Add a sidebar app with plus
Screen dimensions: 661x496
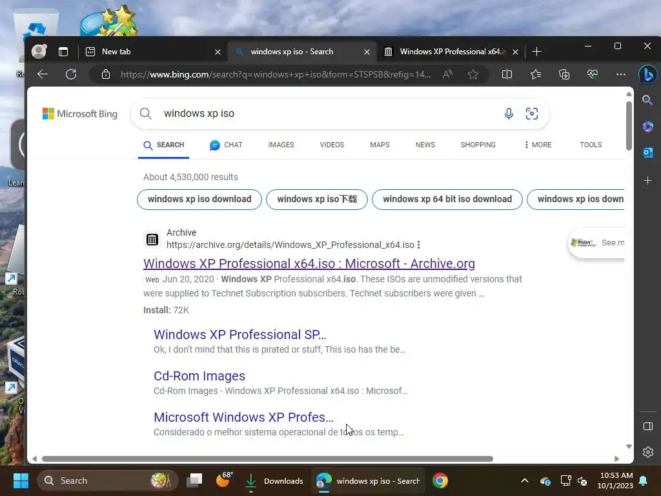[x=648, y=181]
